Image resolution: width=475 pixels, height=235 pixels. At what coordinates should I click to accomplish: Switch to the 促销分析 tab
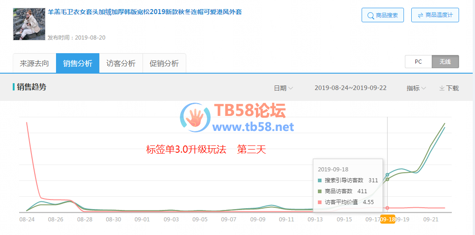[x=164, y=64]
